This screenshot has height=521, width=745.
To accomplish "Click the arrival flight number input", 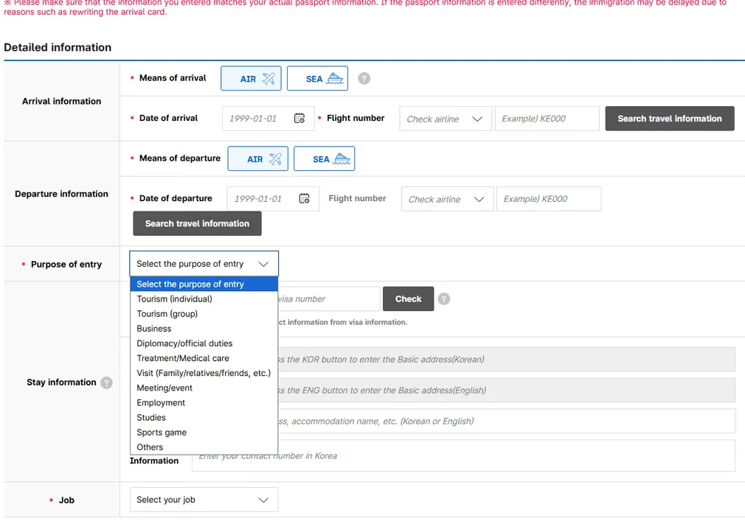I will click(547, 119).
